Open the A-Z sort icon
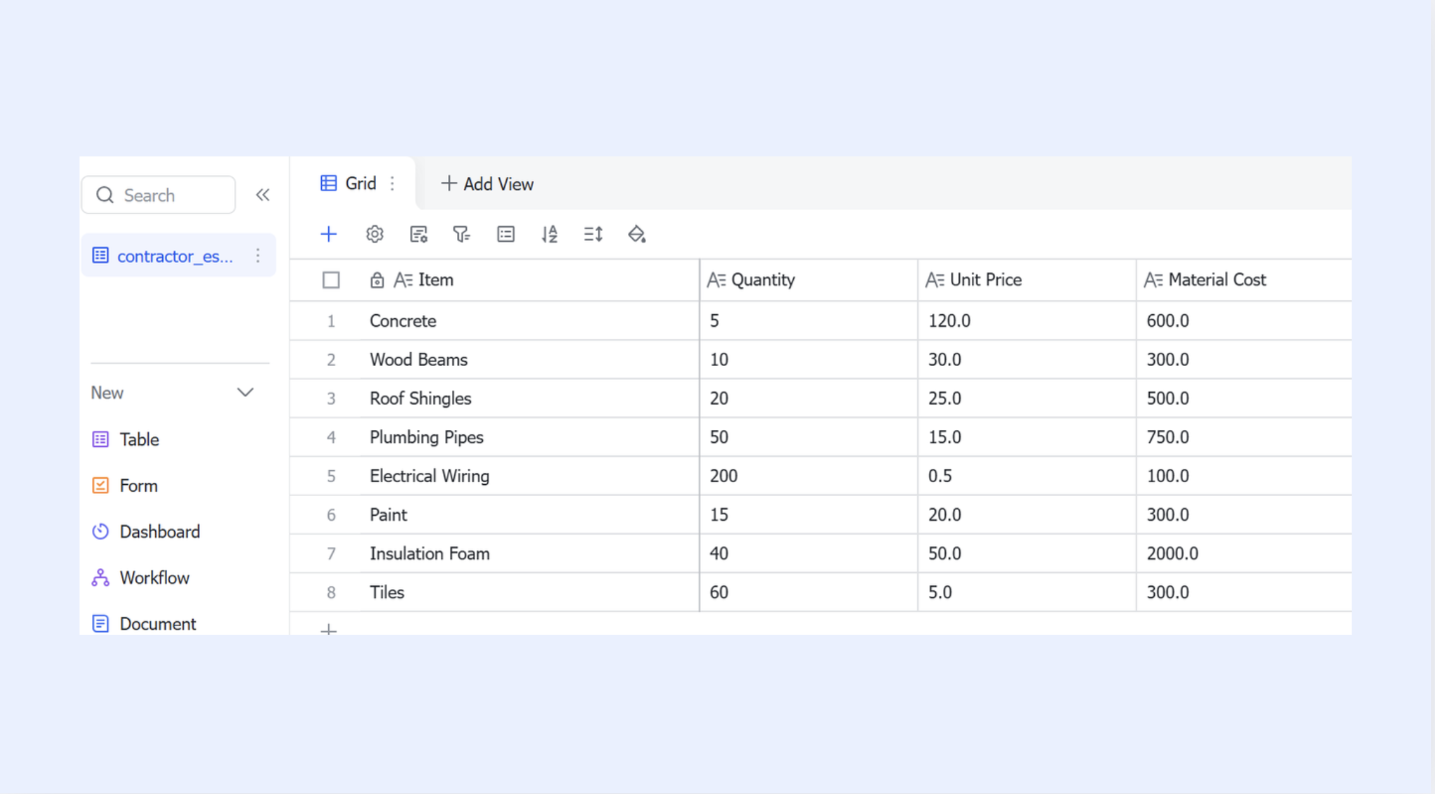The image size is (1435, 794). tap(549, 234)
